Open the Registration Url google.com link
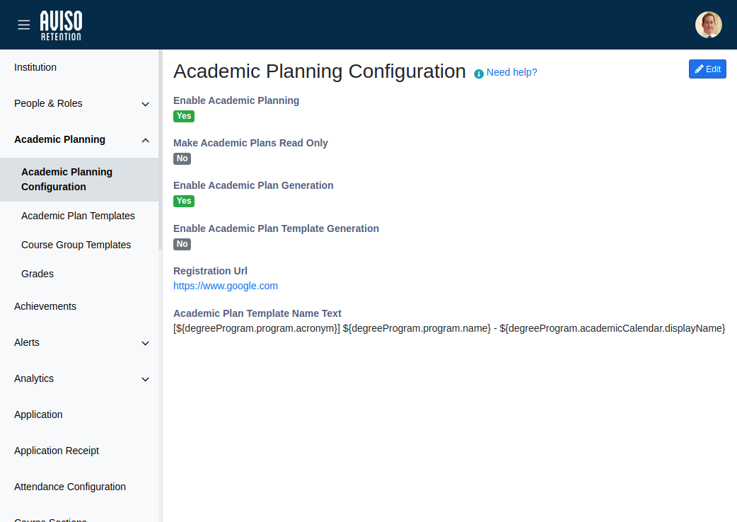Image resolution: width=737 pixels, height=522 pixels. point(226,286)
